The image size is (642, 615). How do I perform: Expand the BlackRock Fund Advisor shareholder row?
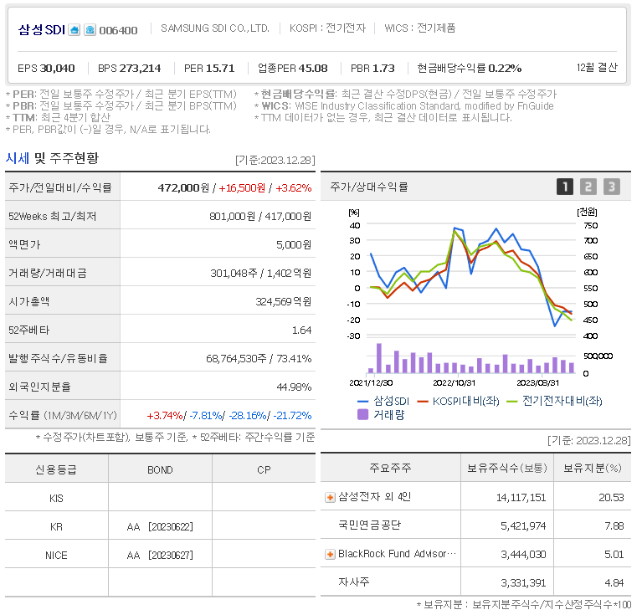[x=330, y=555]
